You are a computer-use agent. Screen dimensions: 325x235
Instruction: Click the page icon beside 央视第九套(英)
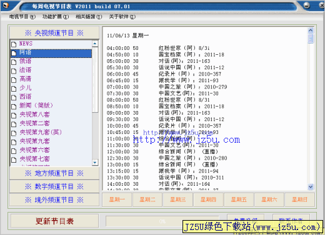tap(14, 133)
